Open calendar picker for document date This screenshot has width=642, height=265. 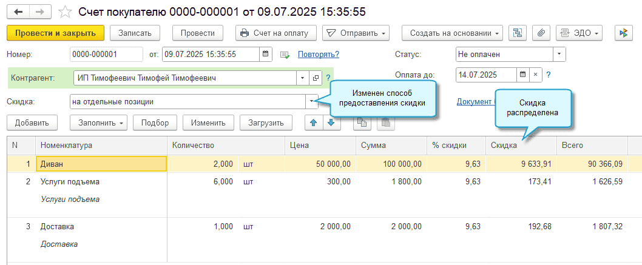click(x=265, y=54)
